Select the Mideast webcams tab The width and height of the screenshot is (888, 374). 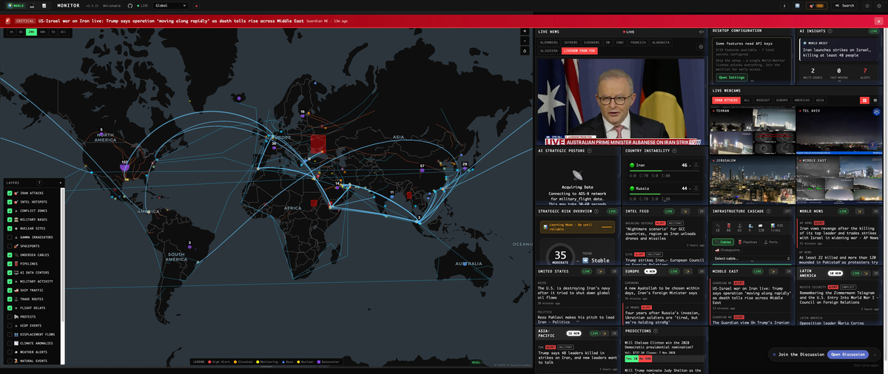point(762,100)
